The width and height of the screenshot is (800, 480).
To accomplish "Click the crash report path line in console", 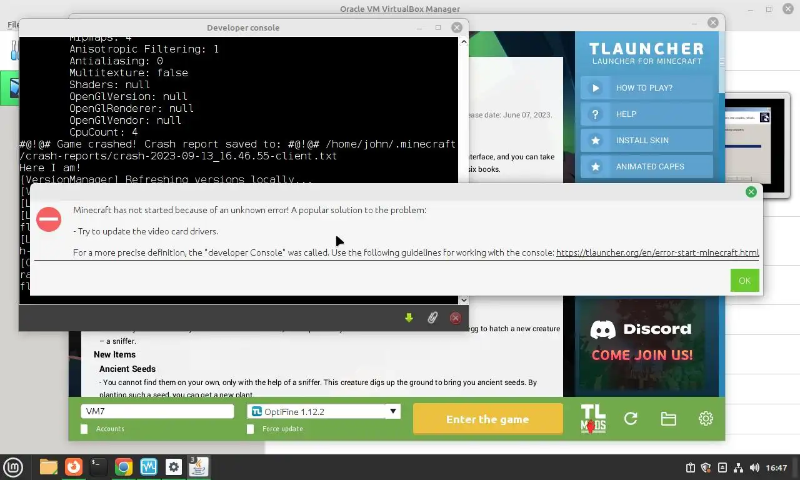I will point(237,150).
